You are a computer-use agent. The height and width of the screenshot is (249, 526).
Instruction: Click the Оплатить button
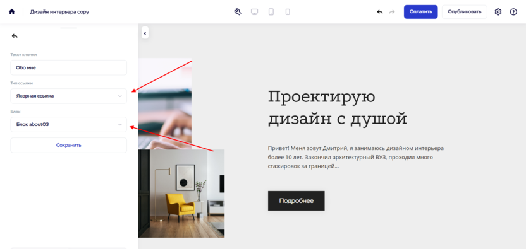(x=420, y=12)
